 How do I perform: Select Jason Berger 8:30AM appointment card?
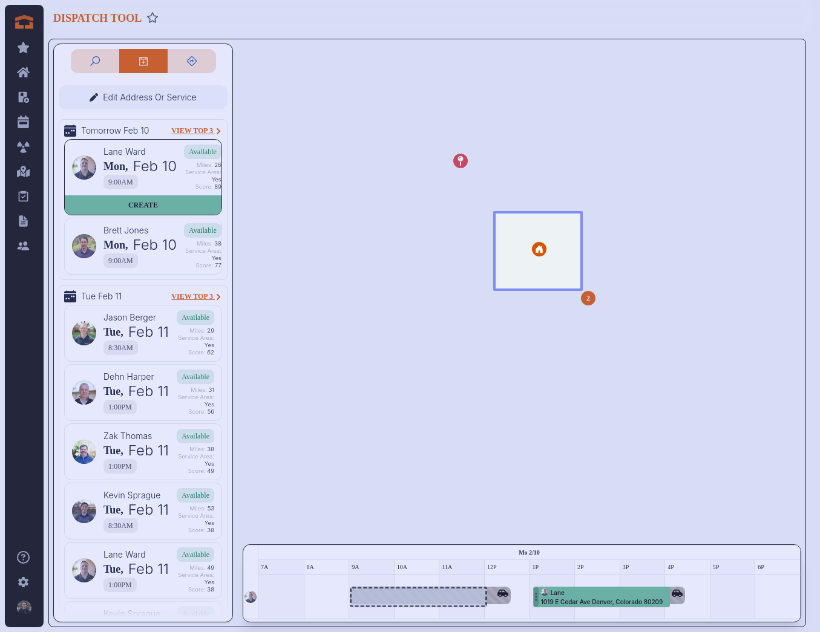pos(143,334)
